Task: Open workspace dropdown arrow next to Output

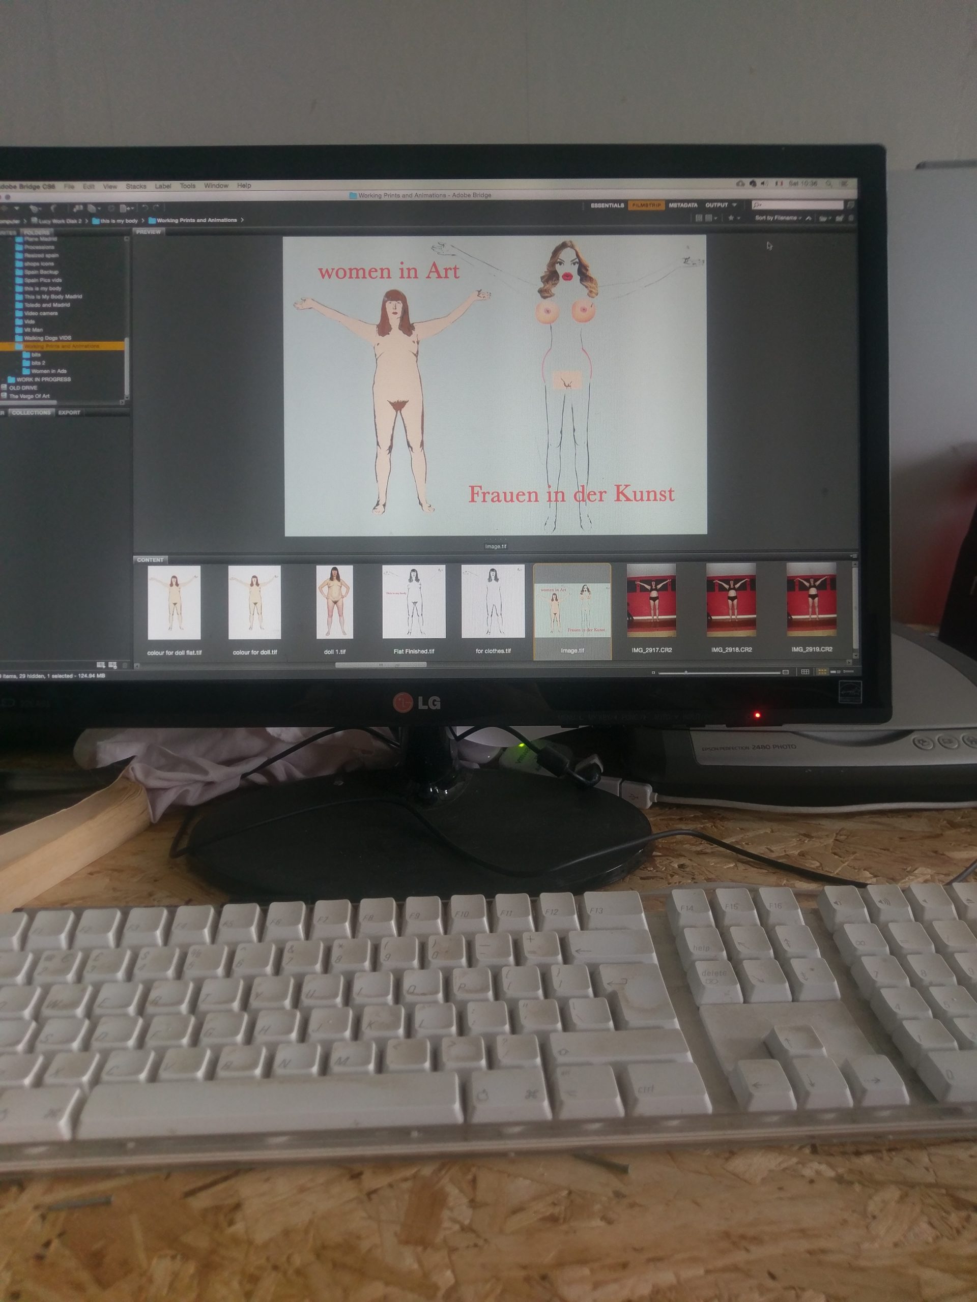Action: tap(734, 205)
